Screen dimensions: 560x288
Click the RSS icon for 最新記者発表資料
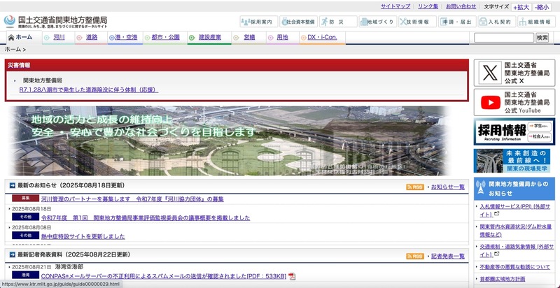[x=414, y=256]
